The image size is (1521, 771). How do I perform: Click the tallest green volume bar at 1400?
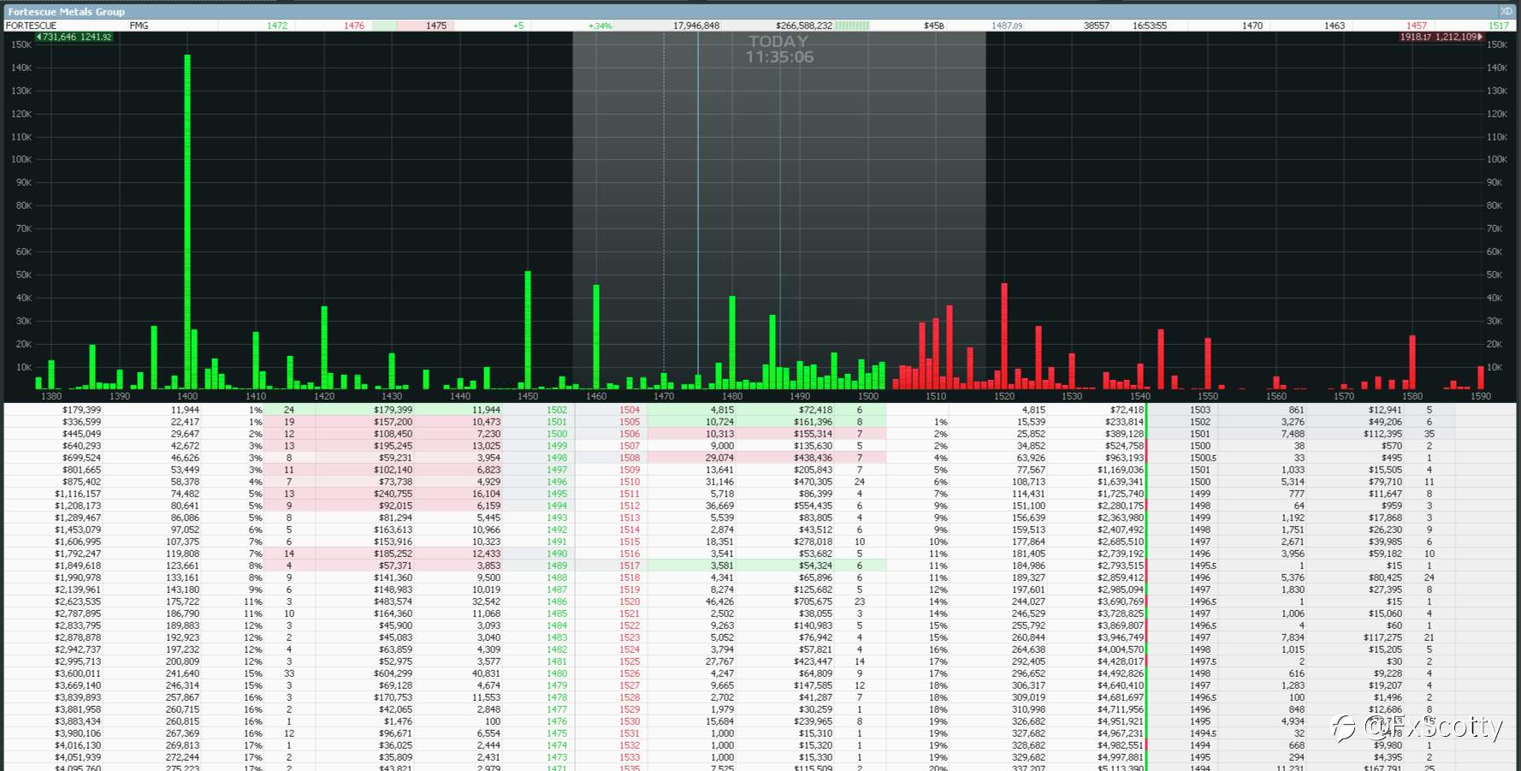(x=187, y=222)
